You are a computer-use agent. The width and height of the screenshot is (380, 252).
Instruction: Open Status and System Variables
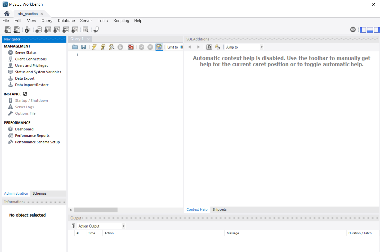pyautogui.click(x=38, y=72)
